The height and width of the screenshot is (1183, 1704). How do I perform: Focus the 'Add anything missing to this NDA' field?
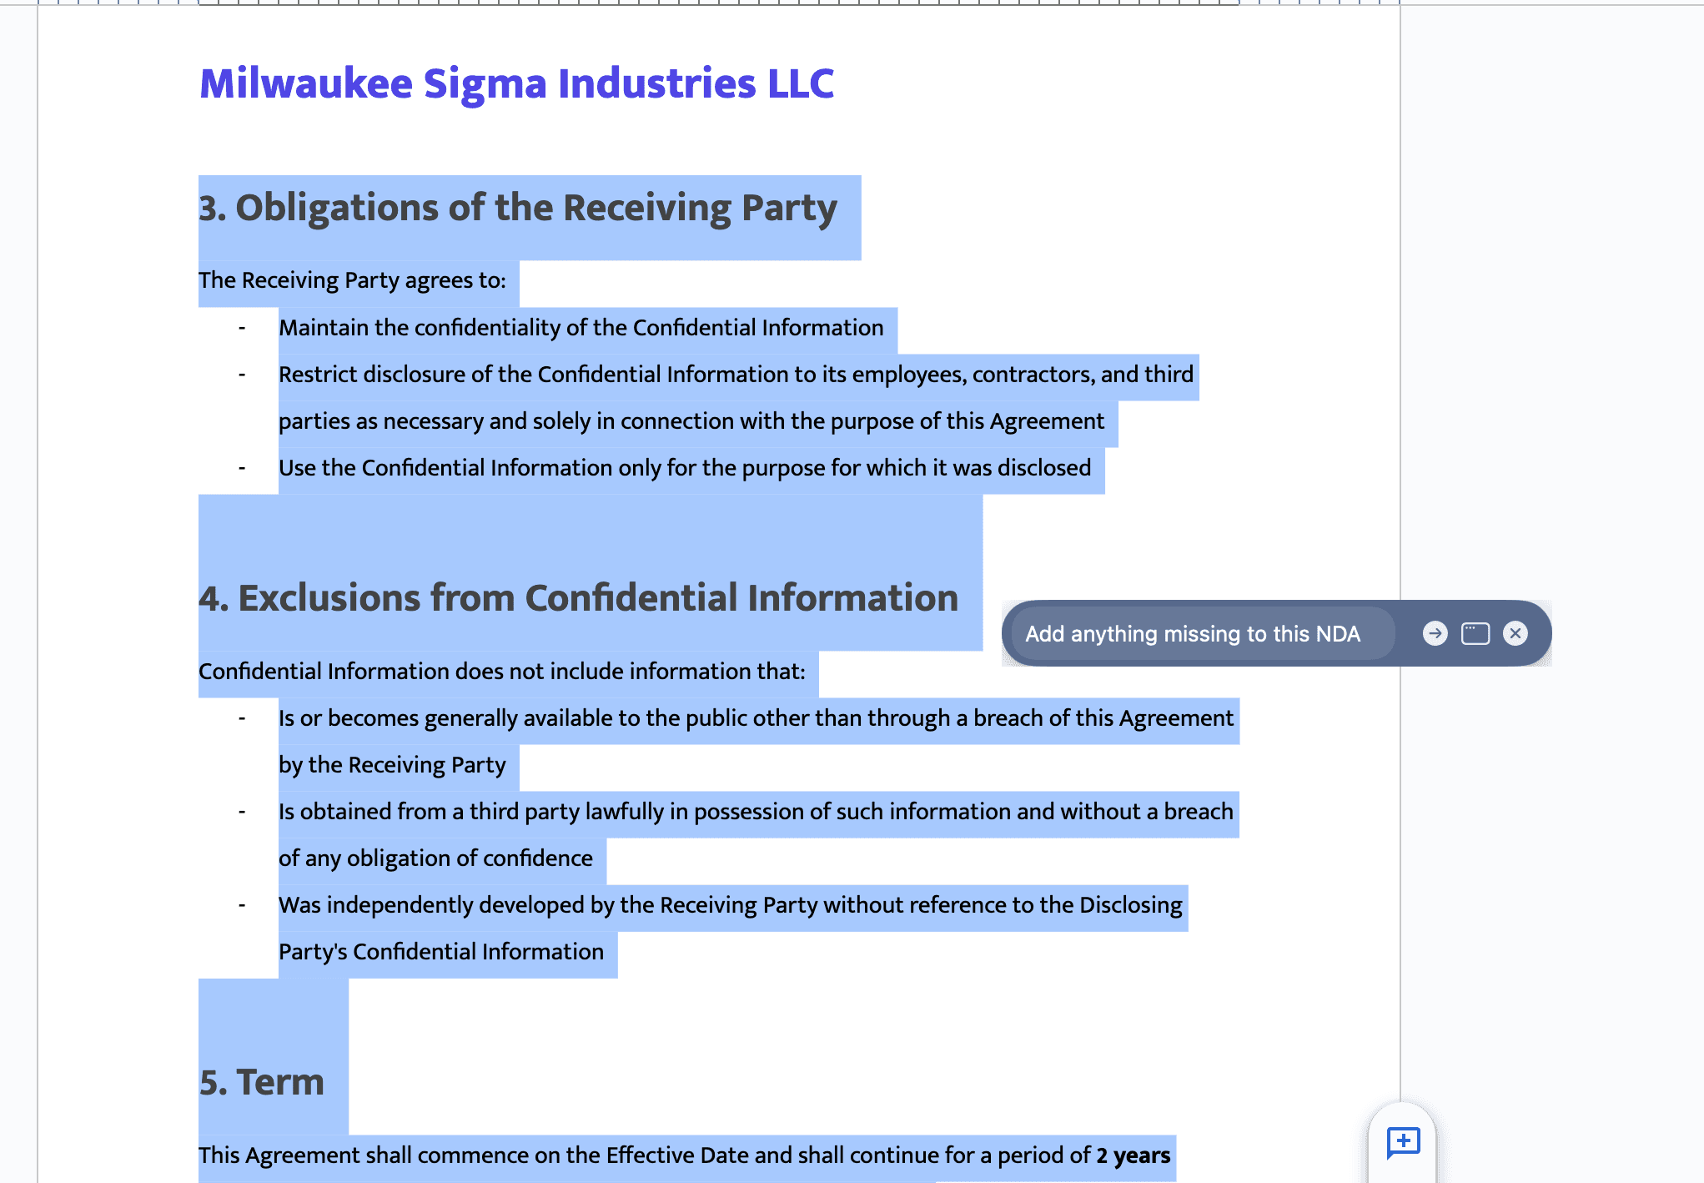coord(1192,634)
